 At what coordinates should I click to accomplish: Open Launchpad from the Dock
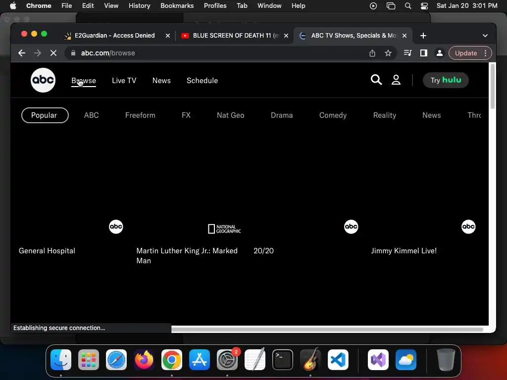(89, 360)
